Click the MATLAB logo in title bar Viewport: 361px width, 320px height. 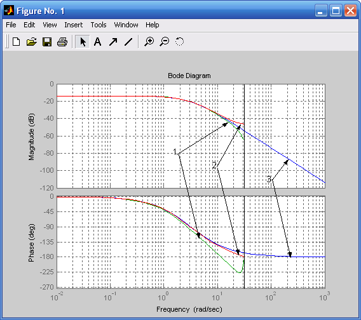[x=9, y=11]
